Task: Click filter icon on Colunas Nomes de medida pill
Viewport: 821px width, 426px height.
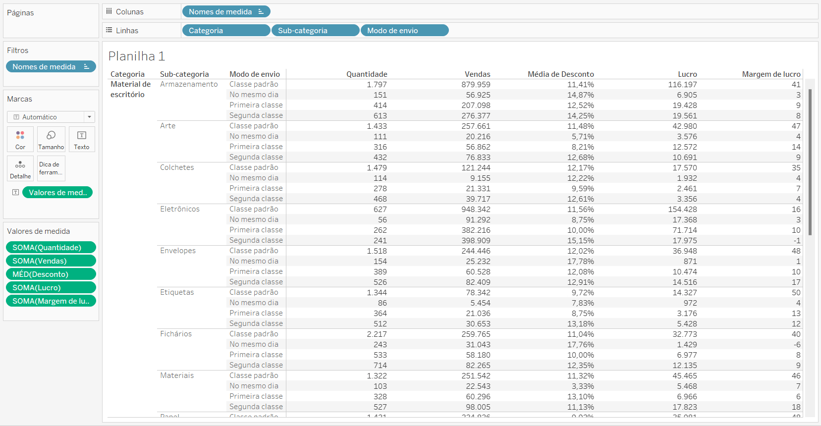Action: pyautogui.click(x=261, y=11)
